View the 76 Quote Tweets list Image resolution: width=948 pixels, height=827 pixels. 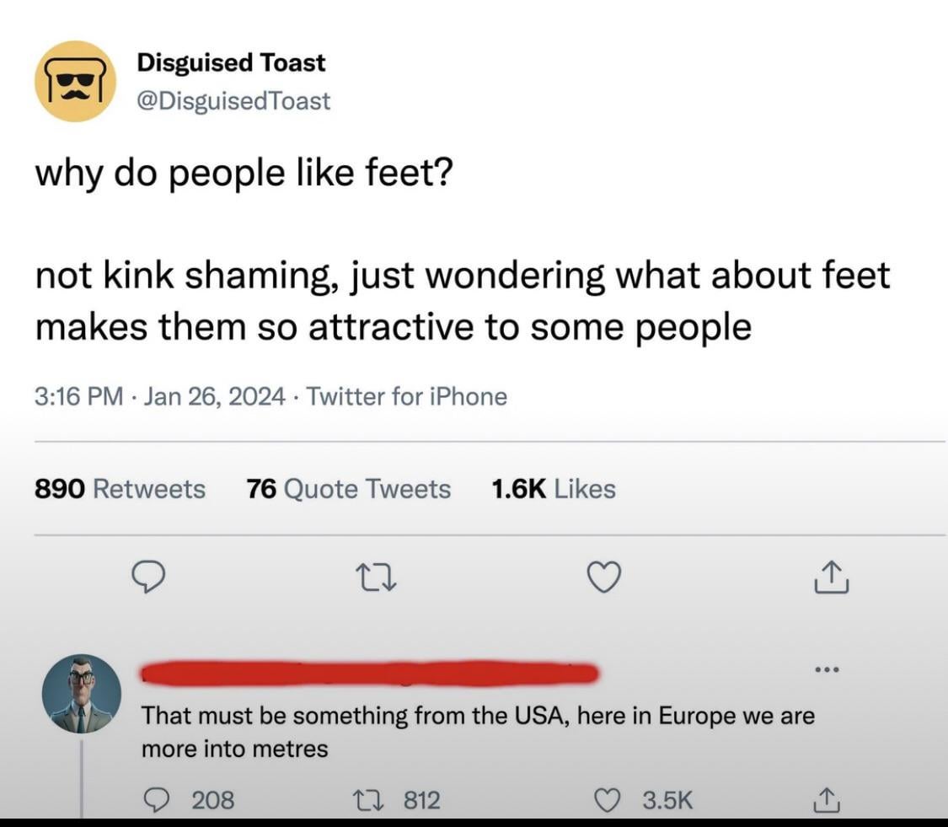coord(349,489)
